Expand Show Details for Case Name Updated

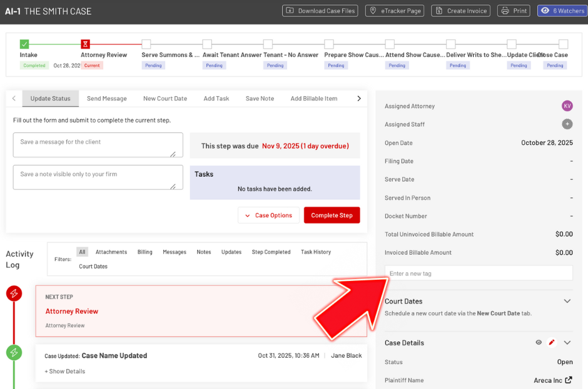64,372
